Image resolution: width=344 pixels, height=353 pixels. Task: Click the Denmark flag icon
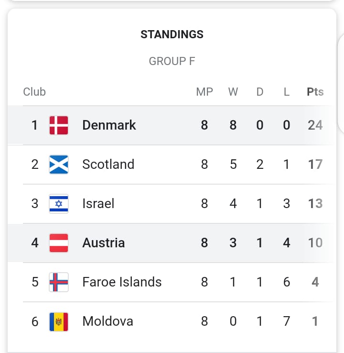(x=59, y=125)
